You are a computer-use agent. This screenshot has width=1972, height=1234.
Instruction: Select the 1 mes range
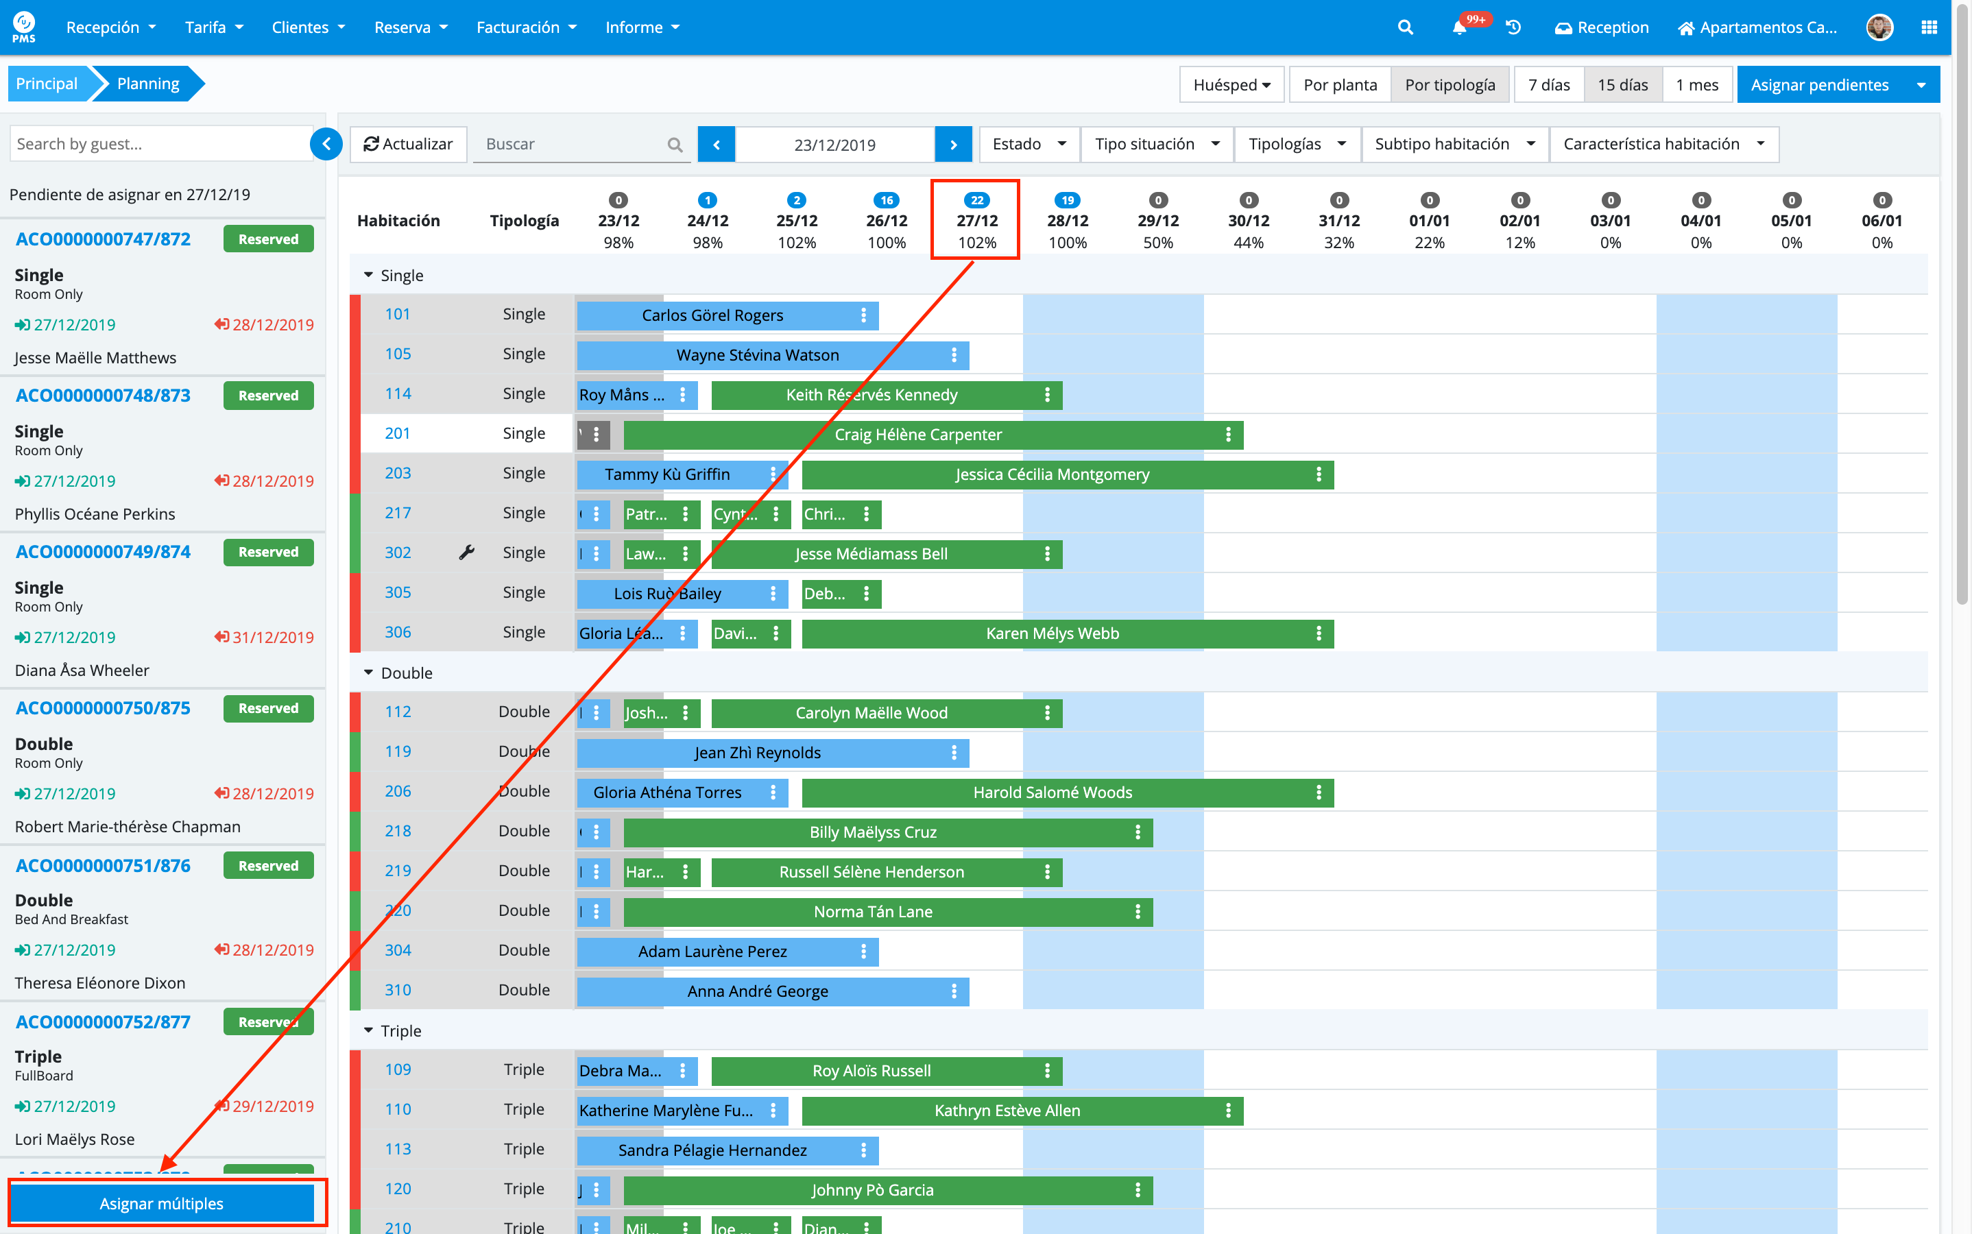pyautogui.click(x=1697, y=85)
